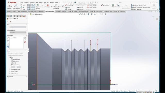Expand the Çoklu Eksen dropdown arrow
Image resolution: width=165 pixels, height=93 pixels.
tap(111, 5)
